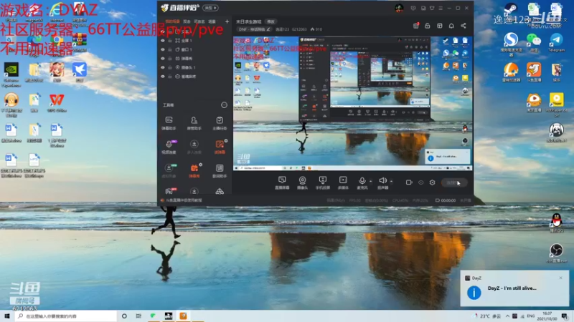This screenshot has height=322, width=574.
Task: Add a new scene with plus icon
Action: (227, 21)
